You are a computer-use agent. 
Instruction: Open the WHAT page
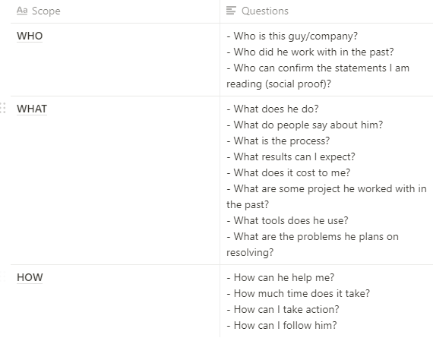point(32,109)
